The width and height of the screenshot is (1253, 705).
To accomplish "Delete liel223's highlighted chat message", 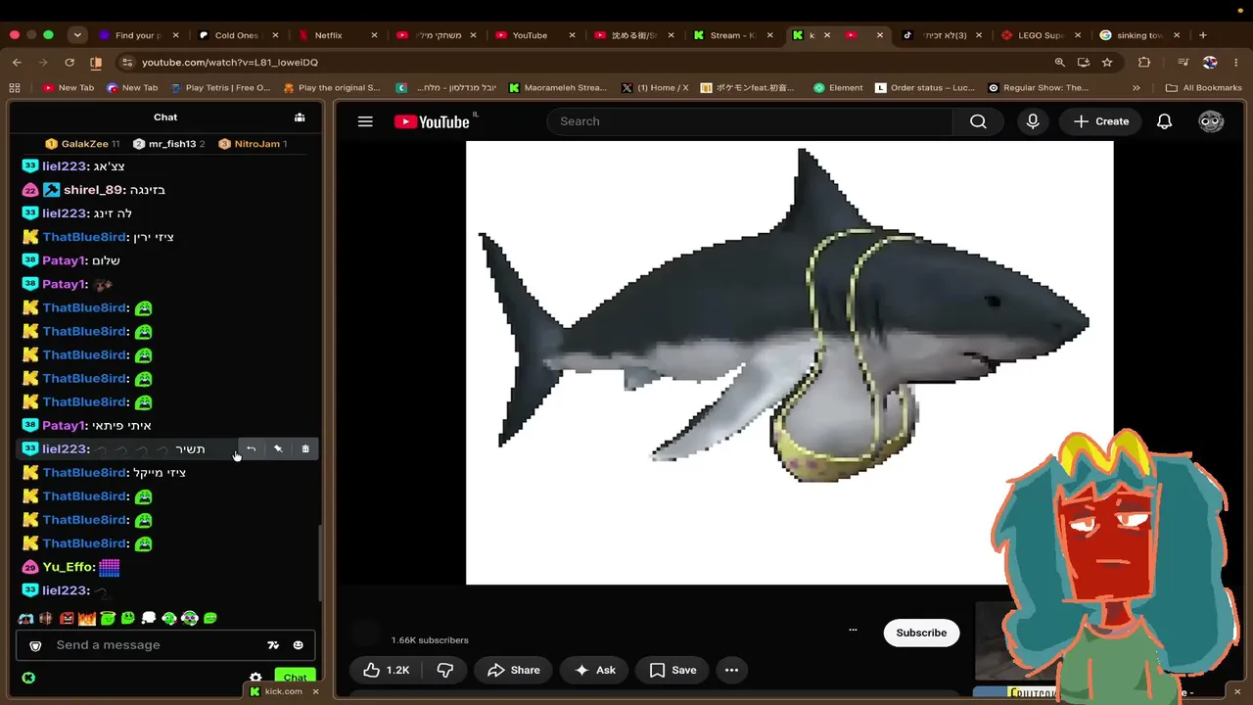I will [305, 449].
